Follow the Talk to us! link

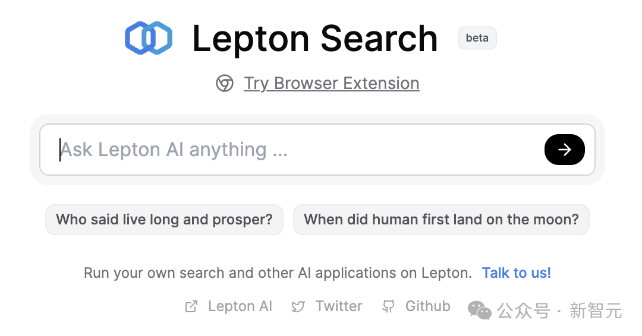click(516, 273)
